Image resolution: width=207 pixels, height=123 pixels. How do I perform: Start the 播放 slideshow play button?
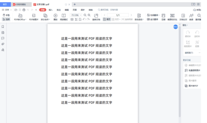click(55, 17)
